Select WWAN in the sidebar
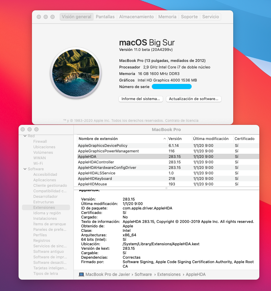This screenshot has width=271, height=291. click(39, 158)
